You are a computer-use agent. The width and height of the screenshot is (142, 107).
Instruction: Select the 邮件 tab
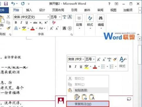click(87, 10)
